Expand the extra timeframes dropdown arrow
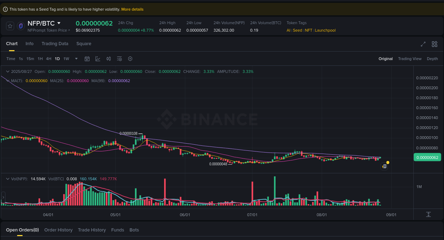This screenshot has height=240, width=444. point(76,59)
